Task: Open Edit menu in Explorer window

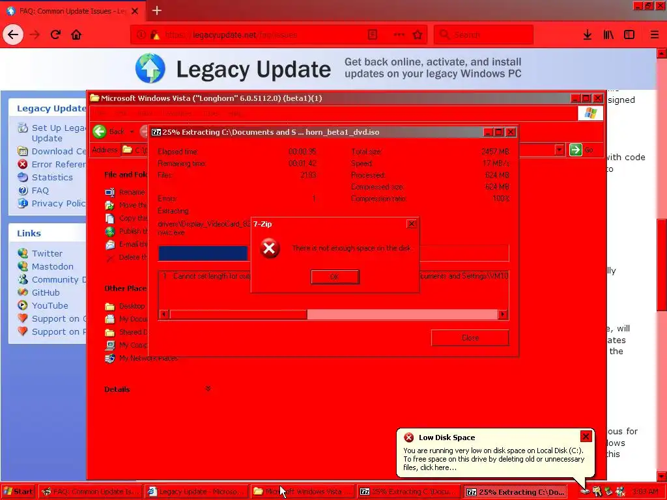Action: point(121,113)
